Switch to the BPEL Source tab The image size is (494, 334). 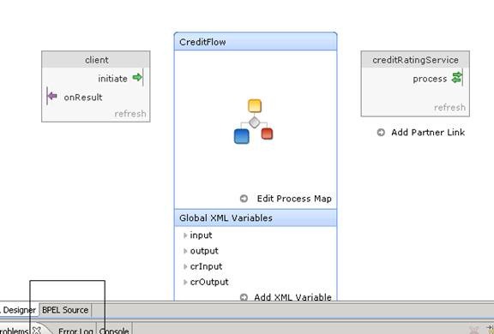click(65, 310)
